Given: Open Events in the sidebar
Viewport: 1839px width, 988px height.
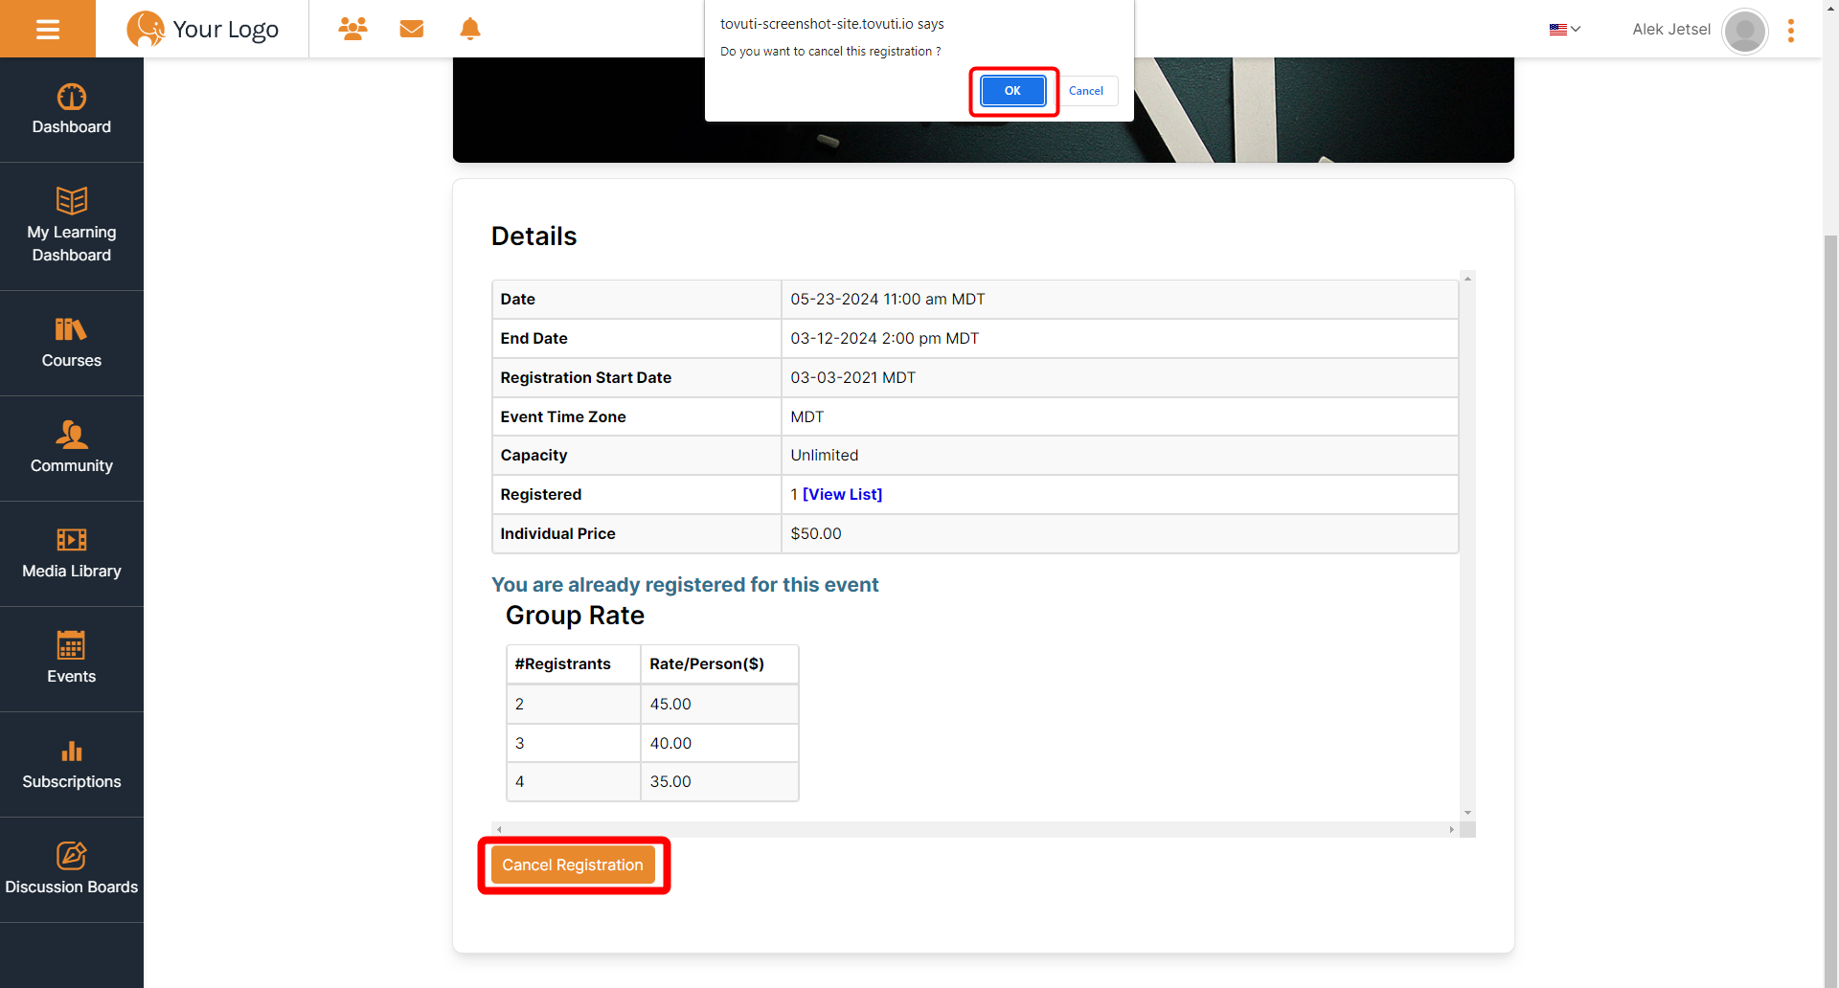Looking at the screenshot, I should coord(72,660).
